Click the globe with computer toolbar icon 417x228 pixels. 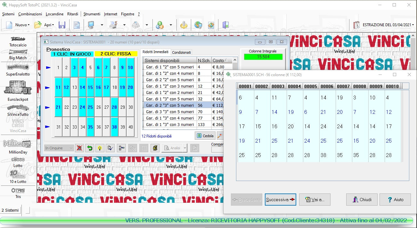(x=198, y=25)
